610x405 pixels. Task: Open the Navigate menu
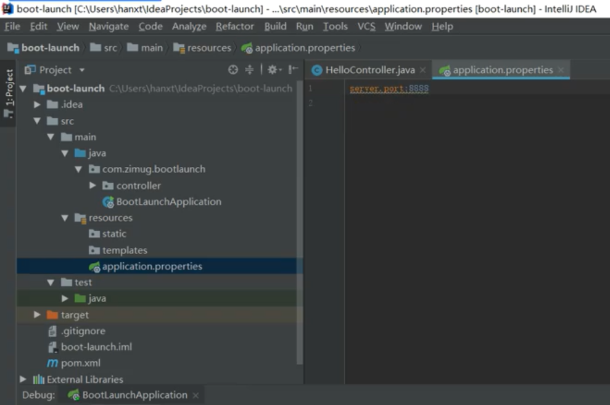pyautogui.click(x=109, y=26)
